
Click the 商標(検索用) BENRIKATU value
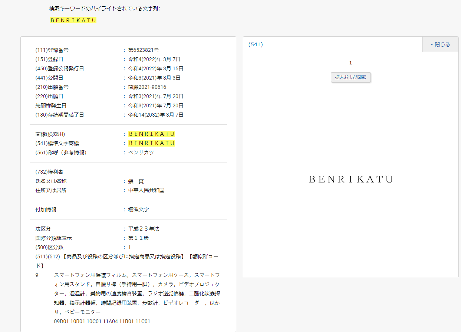pyautogui.click(x=152, y=134)
